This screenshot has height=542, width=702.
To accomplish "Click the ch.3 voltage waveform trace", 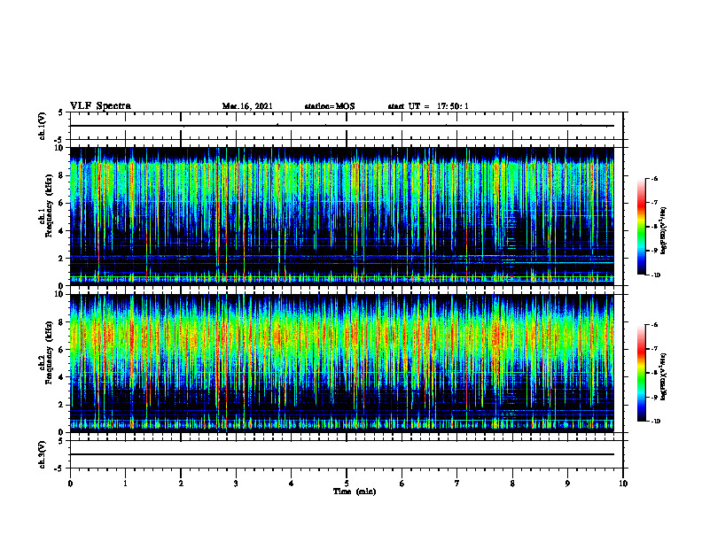I will pyautogui.click(x=341, y=454).
